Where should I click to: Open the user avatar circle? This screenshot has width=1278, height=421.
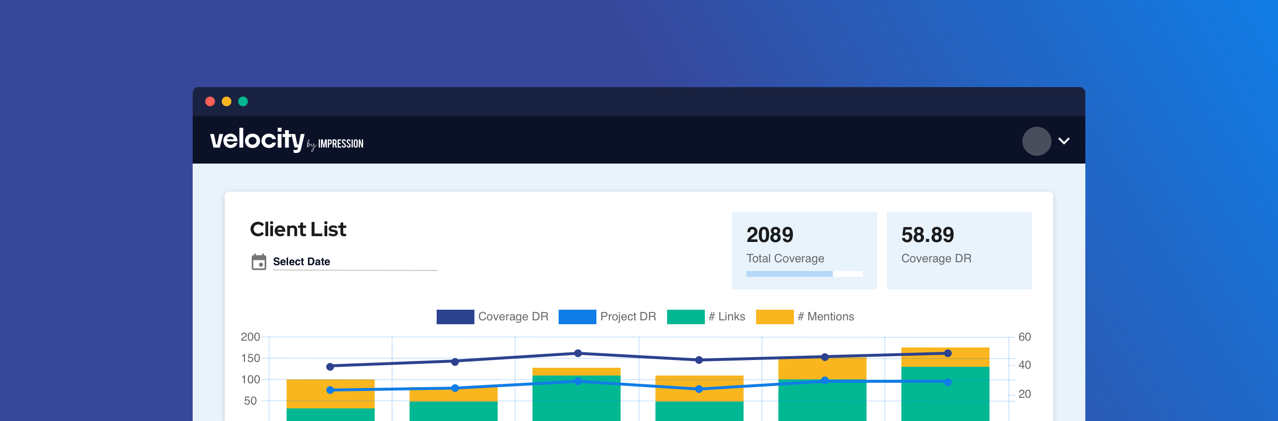[x=1036, y=141]
